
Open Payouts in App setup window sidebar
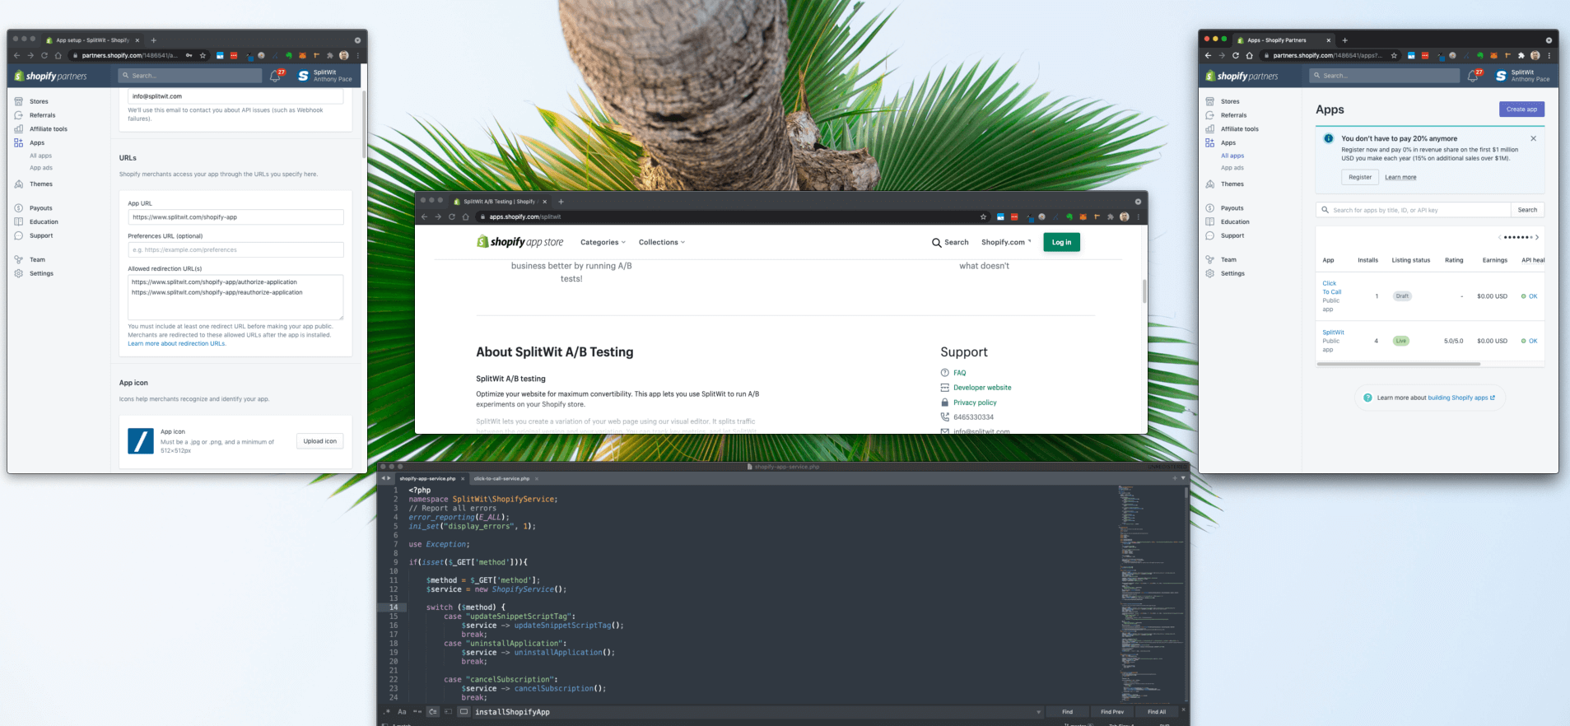tap(41, 208)
